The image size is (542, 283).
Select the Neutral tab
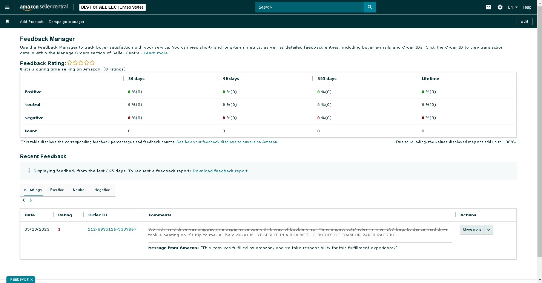point(79,190)
